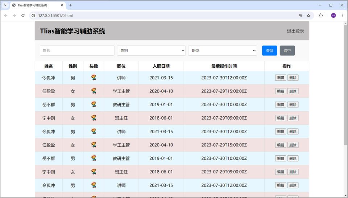Click the avatar in the first 岳不群 row
This screenshot has height=198, width=348.
(x=94, y=104)
